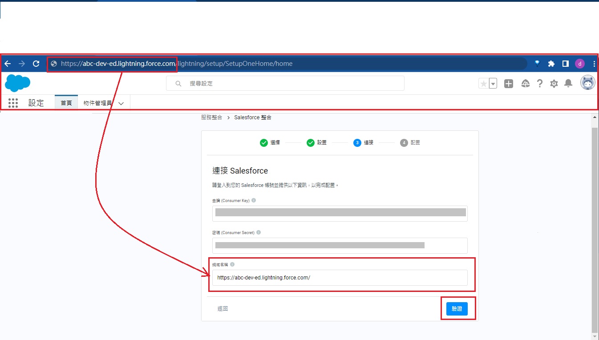
Task: Click the 返回 link
Action: coord(223,309)
